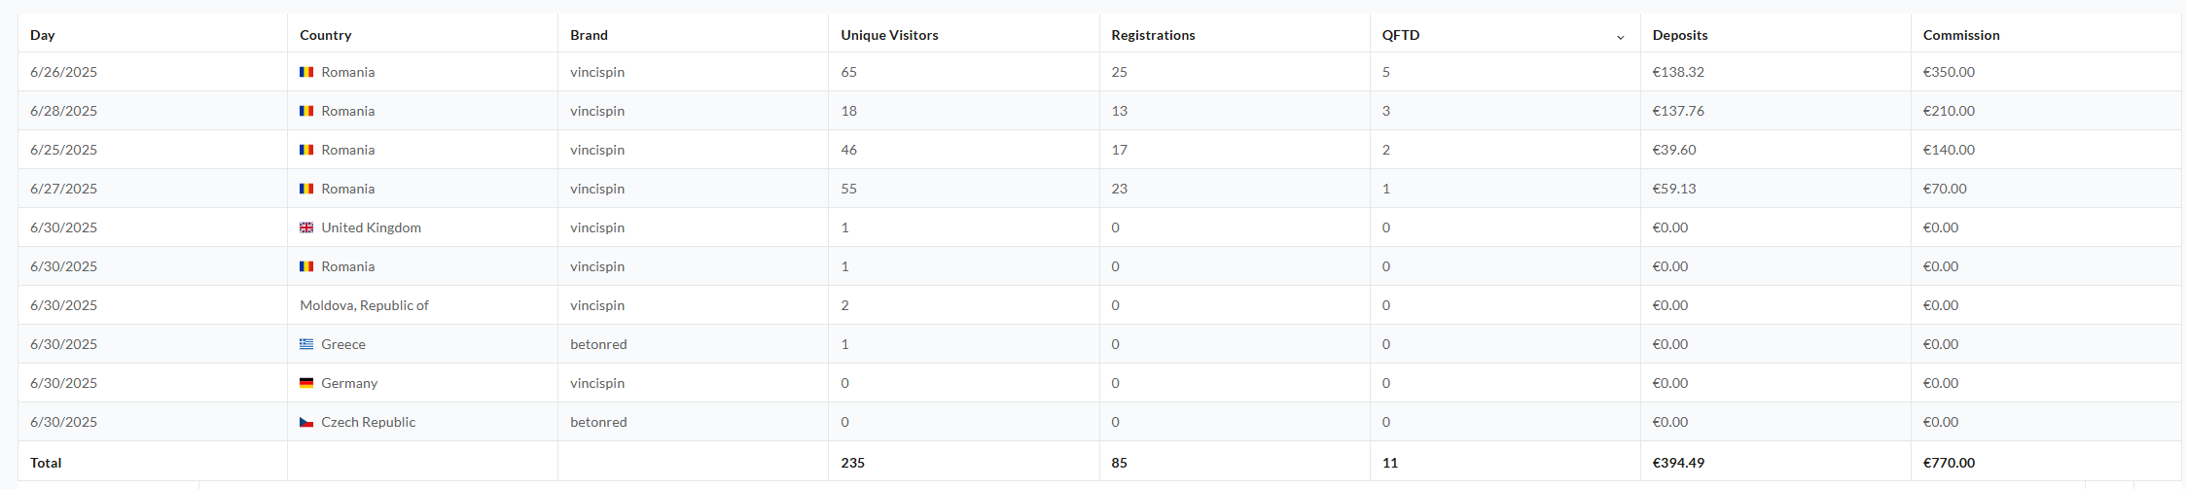Click the Germany flag icon
Screen dimensions: 2186x489
(x=306, y=383)
